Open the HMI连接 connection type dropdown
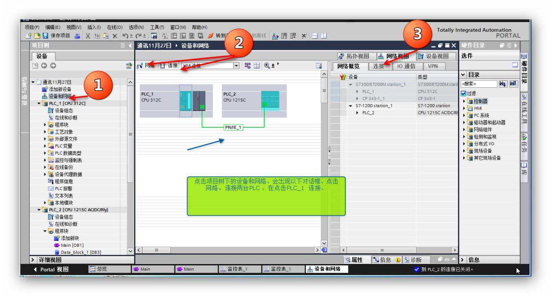Image resolution: width=551 pixels, height=296 pixels. pyautogui.click(x=236, y=66)
